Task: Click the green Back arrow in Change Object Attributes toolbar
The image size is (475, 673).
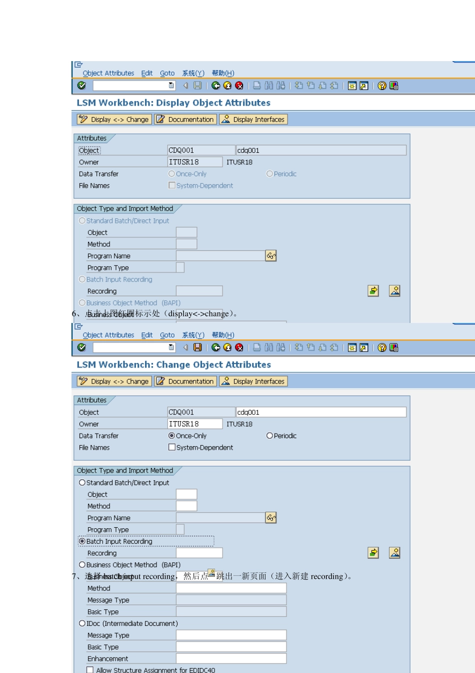Action: click(x=215, y=348)
